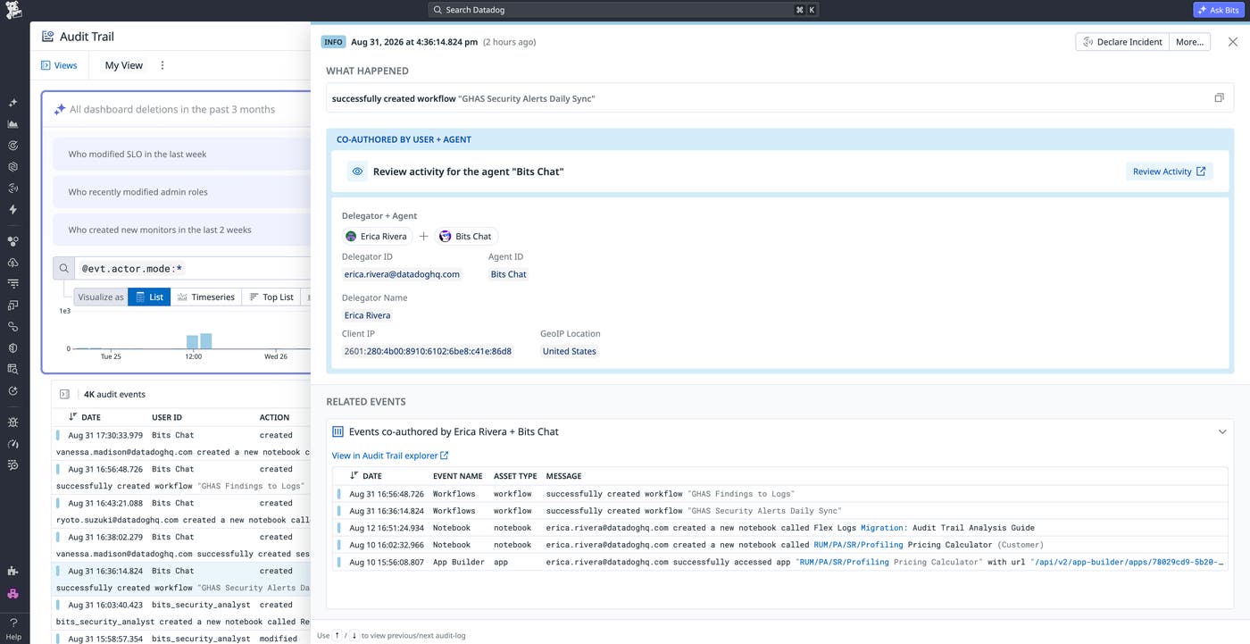This screenshot has height=644, width=1250.
Task: Click the Declare Incident button
Action: click(x=1122, y=42)
